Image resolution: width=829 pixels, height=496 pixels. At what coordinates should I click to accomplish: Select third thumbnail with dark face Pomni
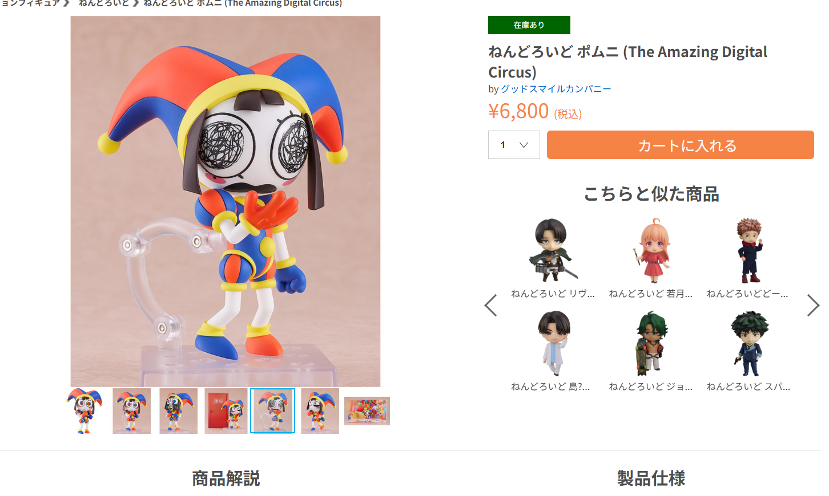(178, 411)
